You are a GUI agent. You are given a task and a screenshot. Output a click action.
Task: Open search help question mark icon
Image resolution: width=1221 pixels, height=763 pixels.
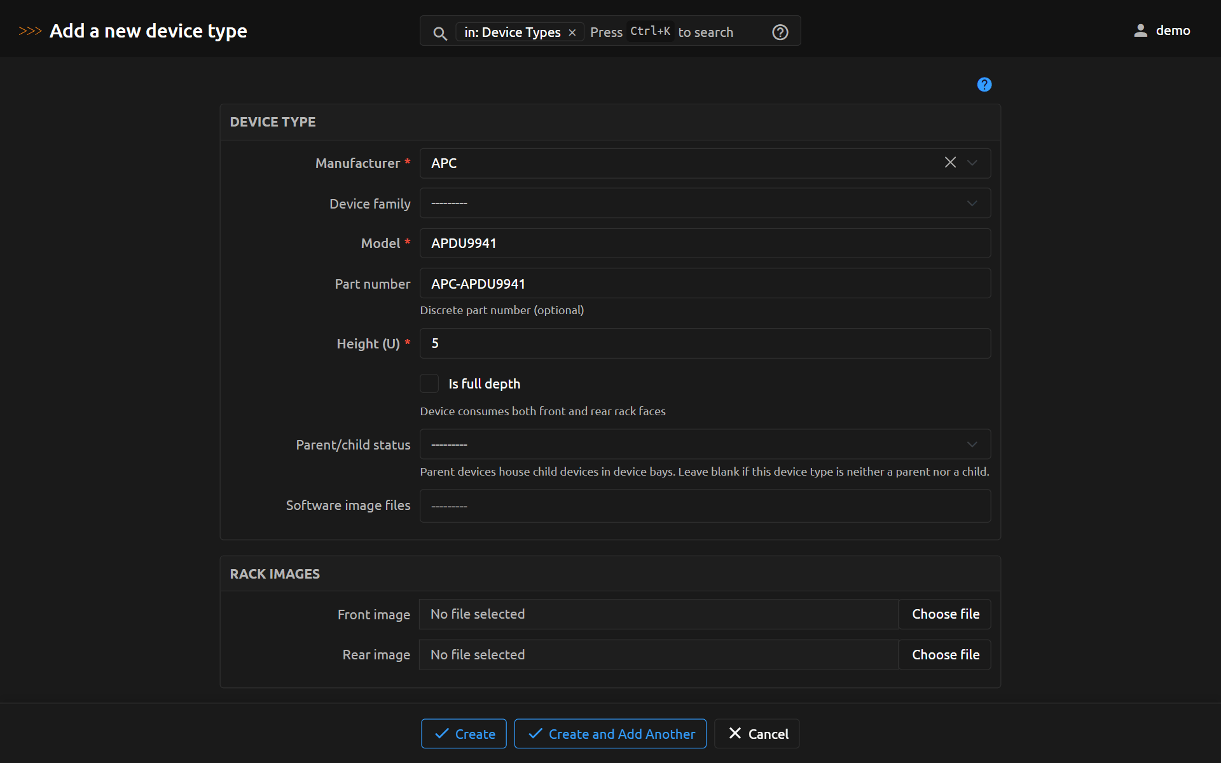[780, 32]
